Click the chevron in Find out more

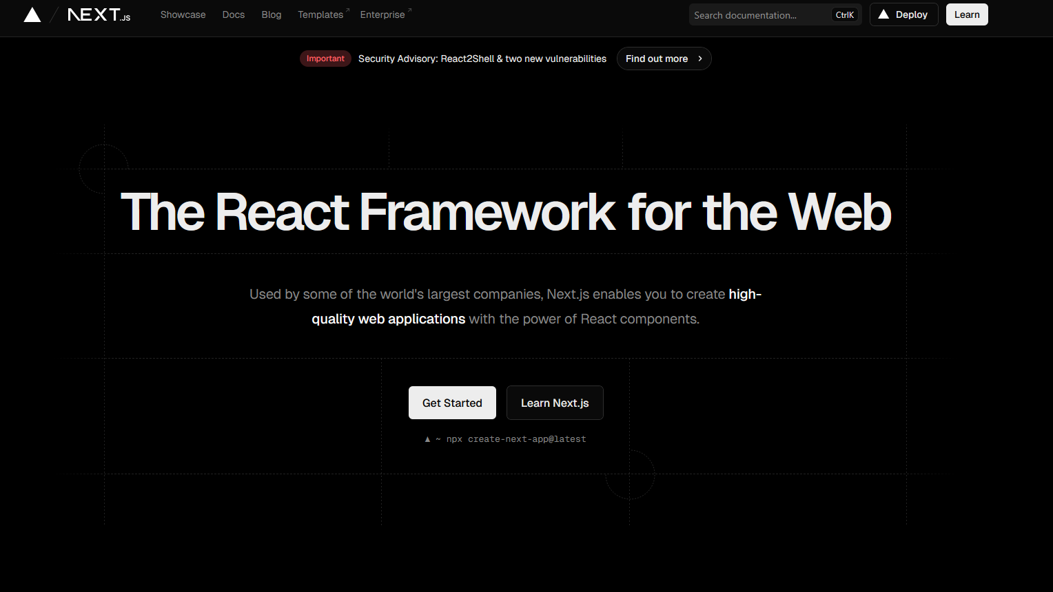point(700,59)
